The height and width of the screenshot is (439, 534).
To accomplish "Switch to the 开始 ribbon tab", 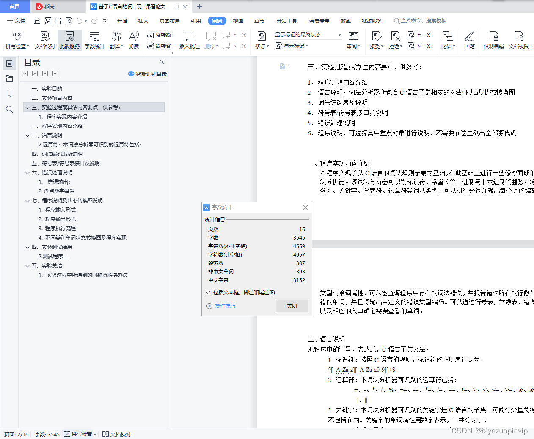I will click(122, 20).
